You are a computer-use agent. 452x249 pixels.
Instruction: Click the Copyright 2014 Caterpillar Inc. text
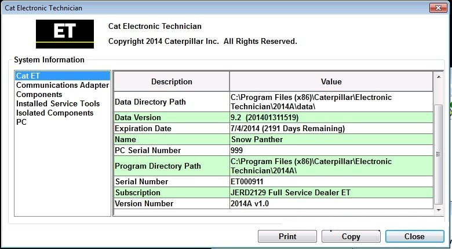(x=203, y=42)
